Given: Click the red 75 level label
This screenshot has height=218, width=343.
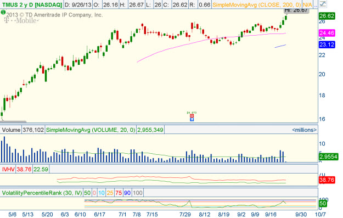Looking at the screenshot, I should click(119, 193).
